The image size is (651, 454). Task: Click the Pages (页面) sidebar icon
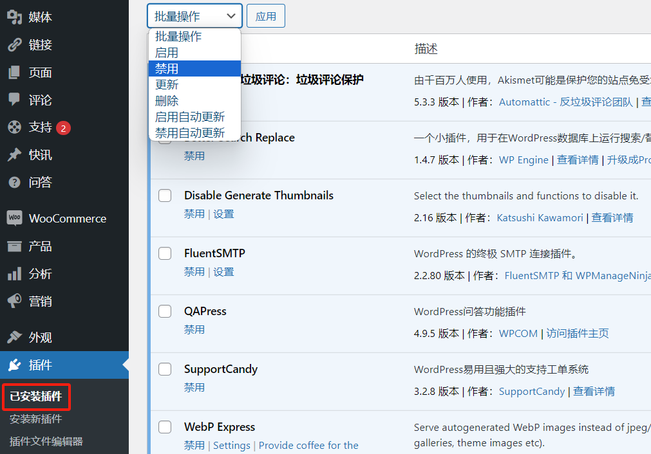[x=14, y=73]
